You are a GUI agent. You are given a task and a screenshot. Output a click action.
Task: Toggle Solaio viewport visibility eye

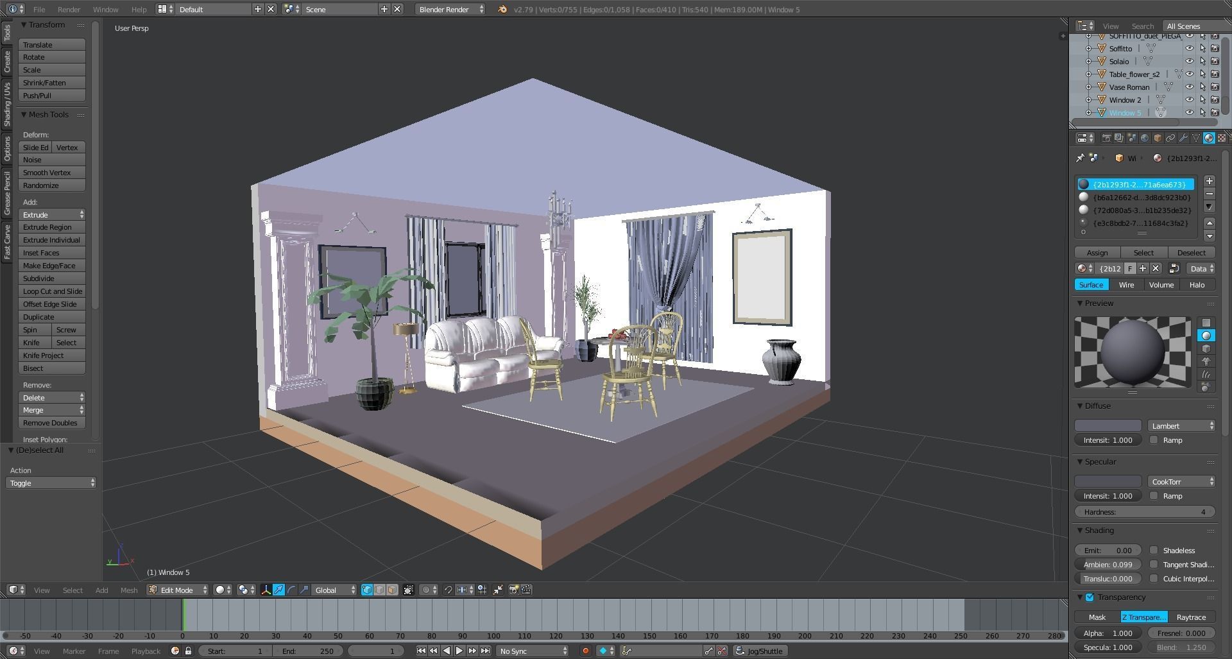(x=1189, y=61)
